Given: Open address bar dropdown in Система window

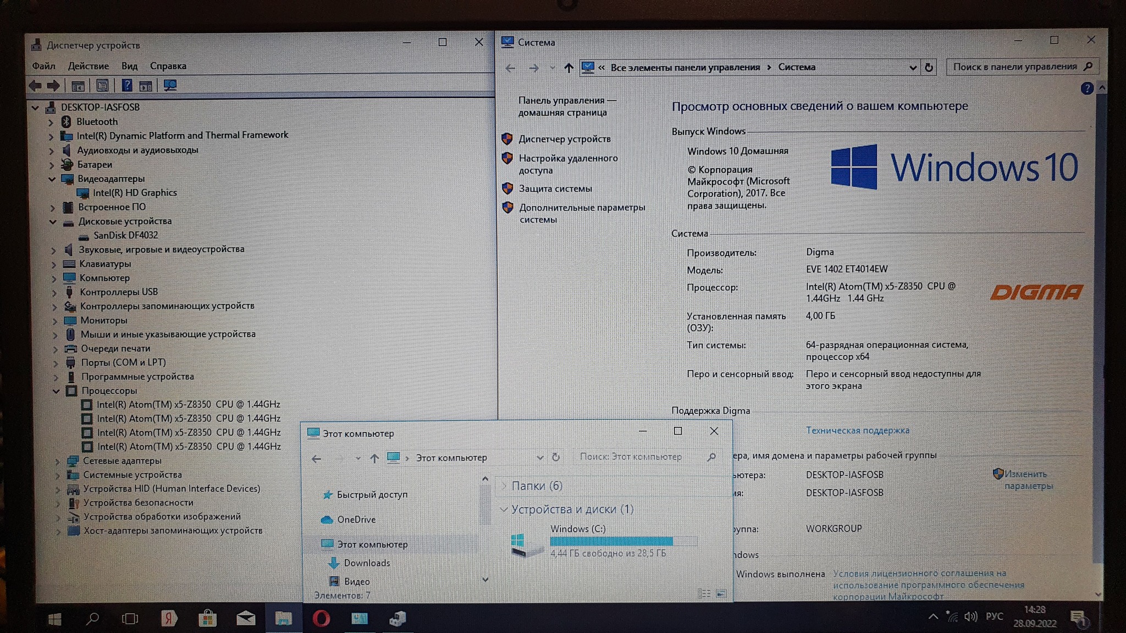Looking at the screenshot, I should 913,68.
